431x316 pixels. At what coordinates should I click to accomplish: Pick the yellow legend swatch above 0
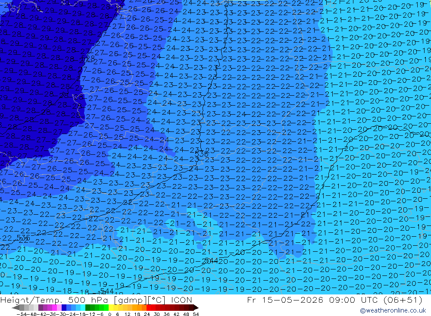click(111, 308)
